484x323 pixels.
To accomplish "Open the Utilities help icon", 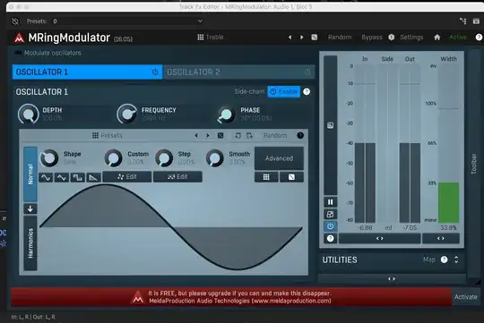I will click(x=445, y=259).
